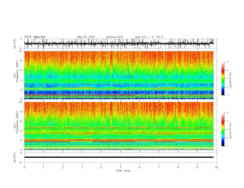Click time axis tick label "6"
Image resolution: width=244 pixels, height=188 pixels.
point(140,167)
